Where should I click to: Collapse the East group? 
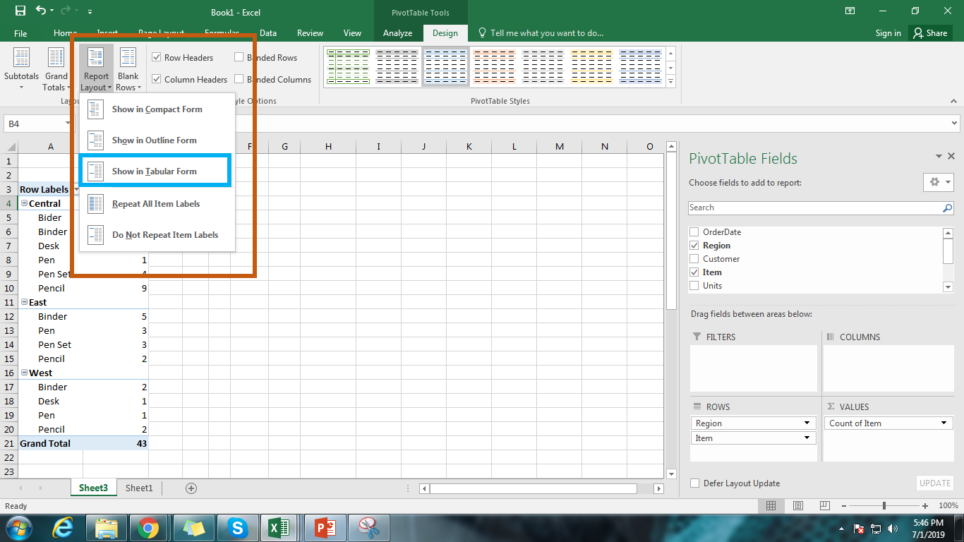[x=25, y=303]
